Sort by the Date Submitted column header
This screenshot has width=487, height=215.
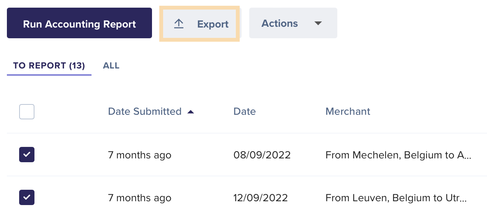pos(145,111)
